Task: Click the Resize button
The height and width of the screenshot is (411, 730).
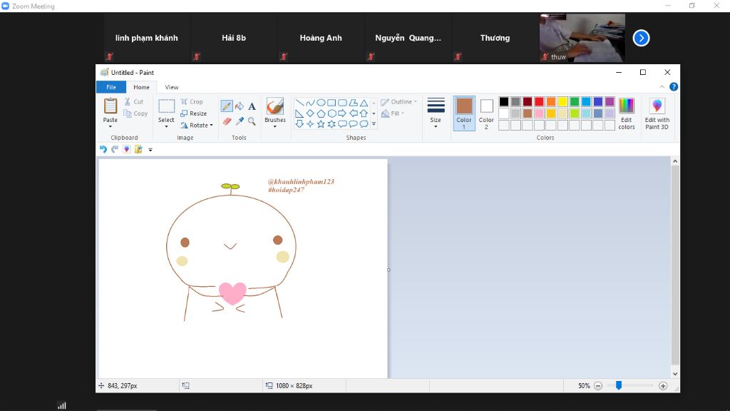Action: [x=194, y=113]
